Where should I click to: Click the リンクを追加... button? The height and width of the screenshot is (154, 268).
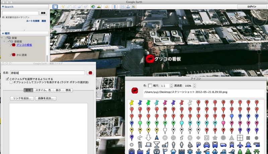click(22, 98)
